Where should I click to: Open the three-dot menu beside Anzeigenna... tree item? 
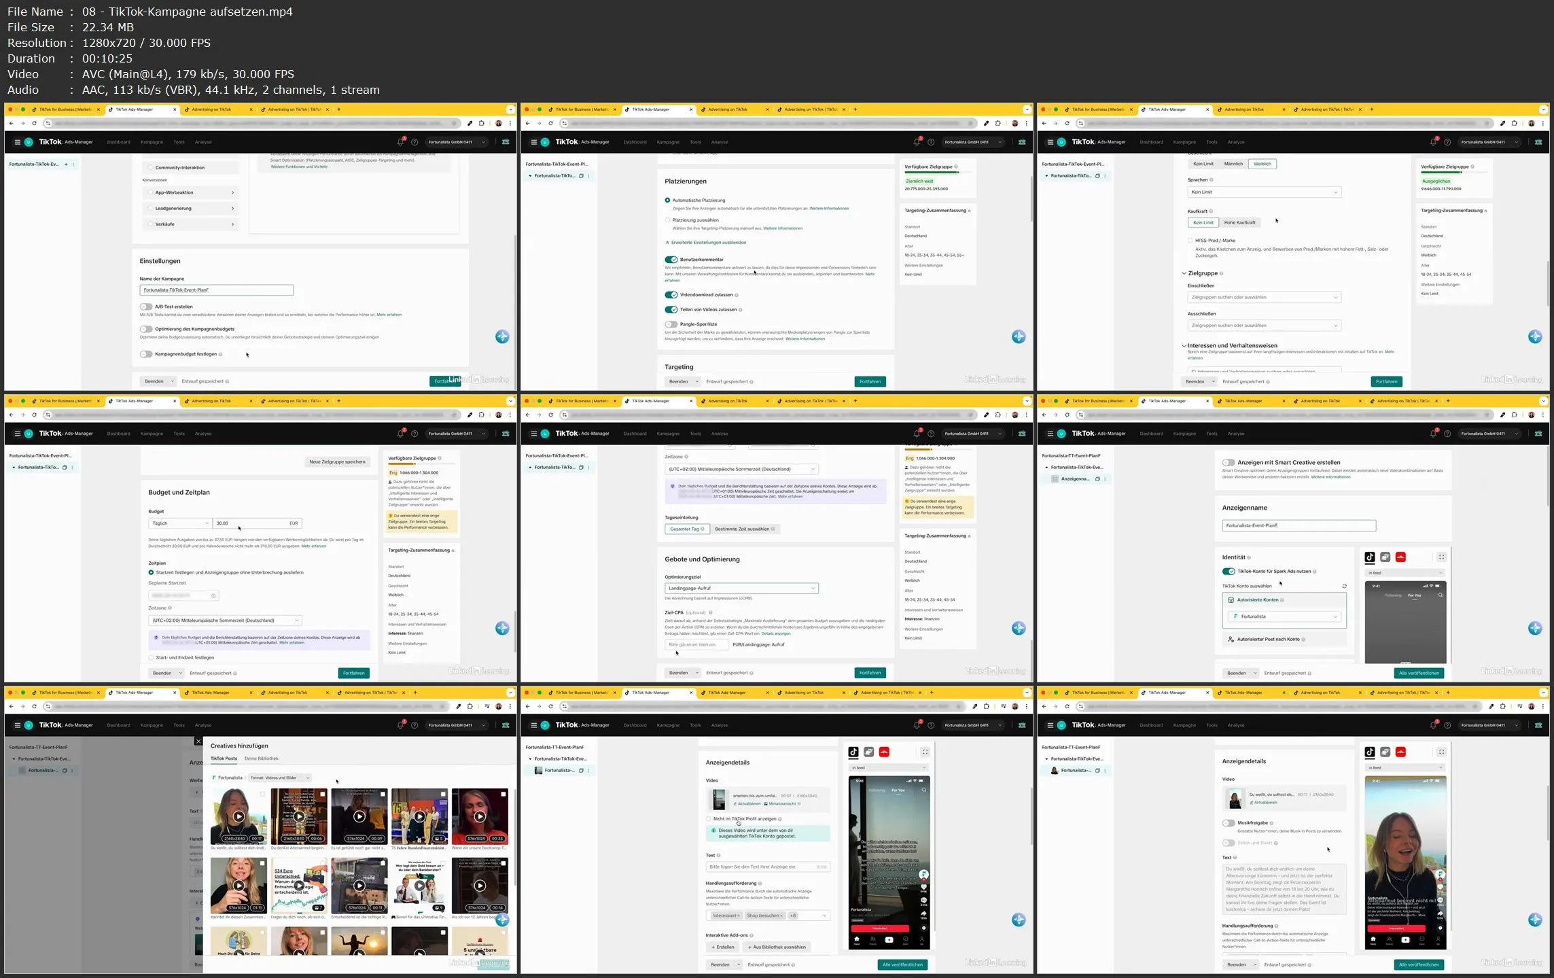click(x=1106, y=479)
